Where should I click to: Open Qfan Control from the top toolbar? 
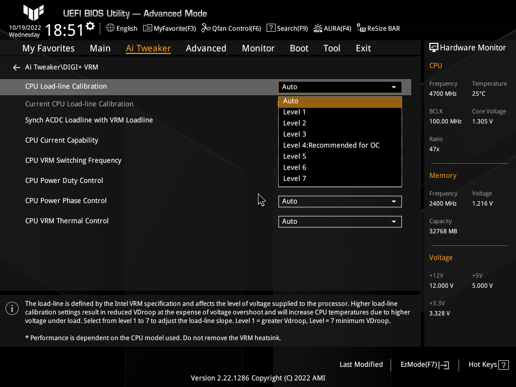(231, 28)
